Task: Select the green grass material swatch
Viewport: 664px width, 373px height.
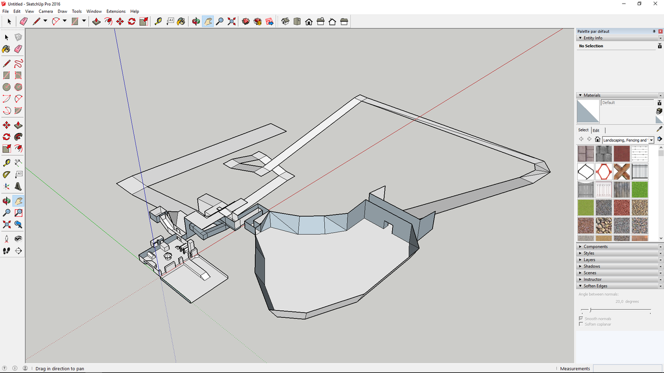Action: [640, 190]
